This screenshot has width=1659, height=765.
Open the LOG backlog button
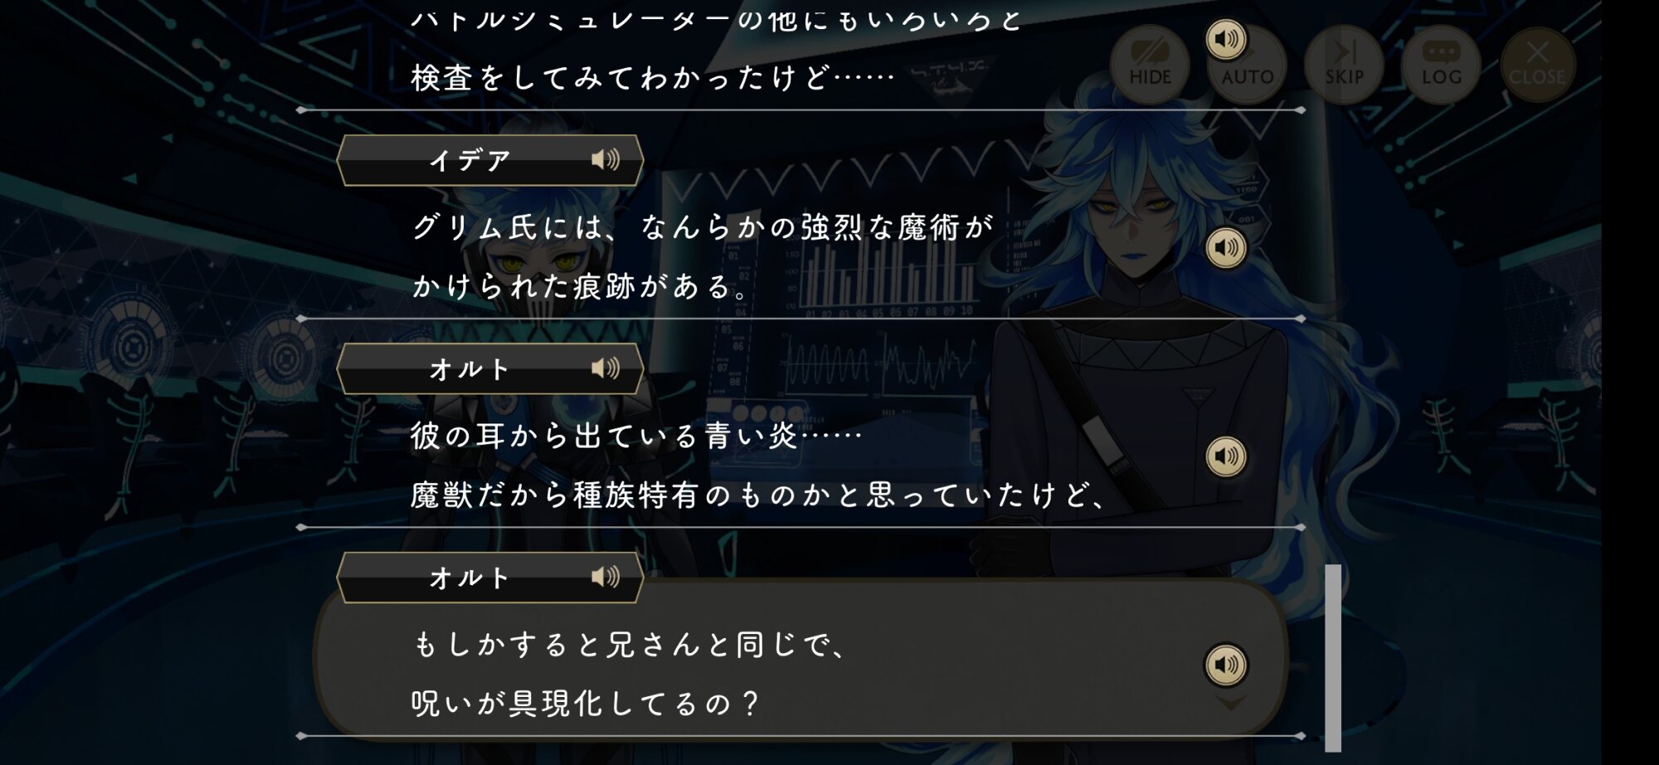coord(1442,65)
